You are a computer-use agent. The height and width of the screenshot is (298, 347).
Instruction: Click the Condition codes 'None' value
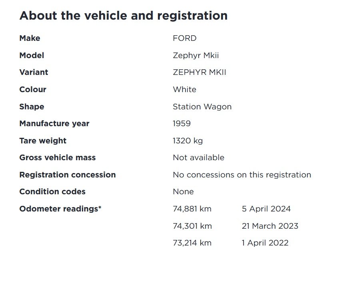[x=183, y=192]
